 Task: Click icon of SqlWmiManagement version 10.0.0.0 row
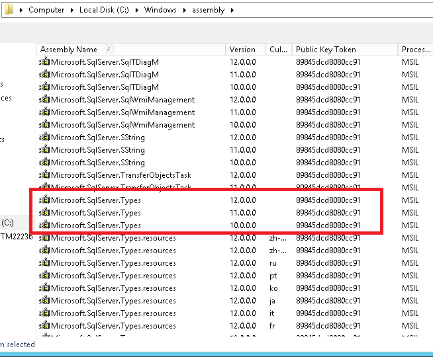(x=44, y=124)
